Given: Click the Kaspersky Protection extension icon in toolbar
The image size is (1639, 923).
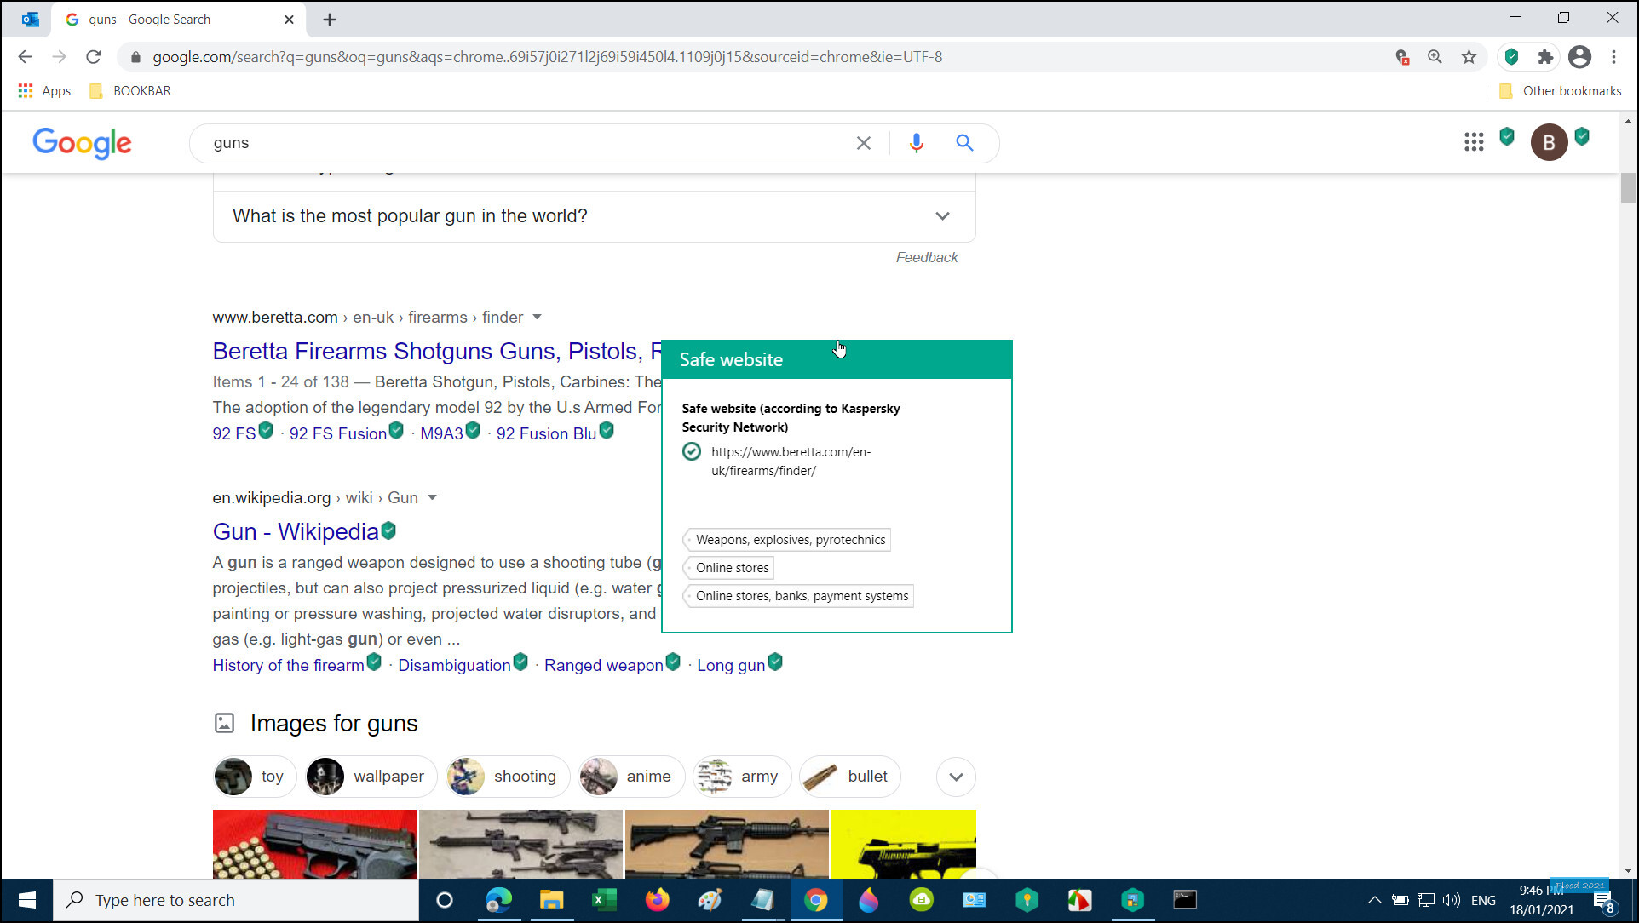Looking at the screenshot, I should (x=1511, y=57).
